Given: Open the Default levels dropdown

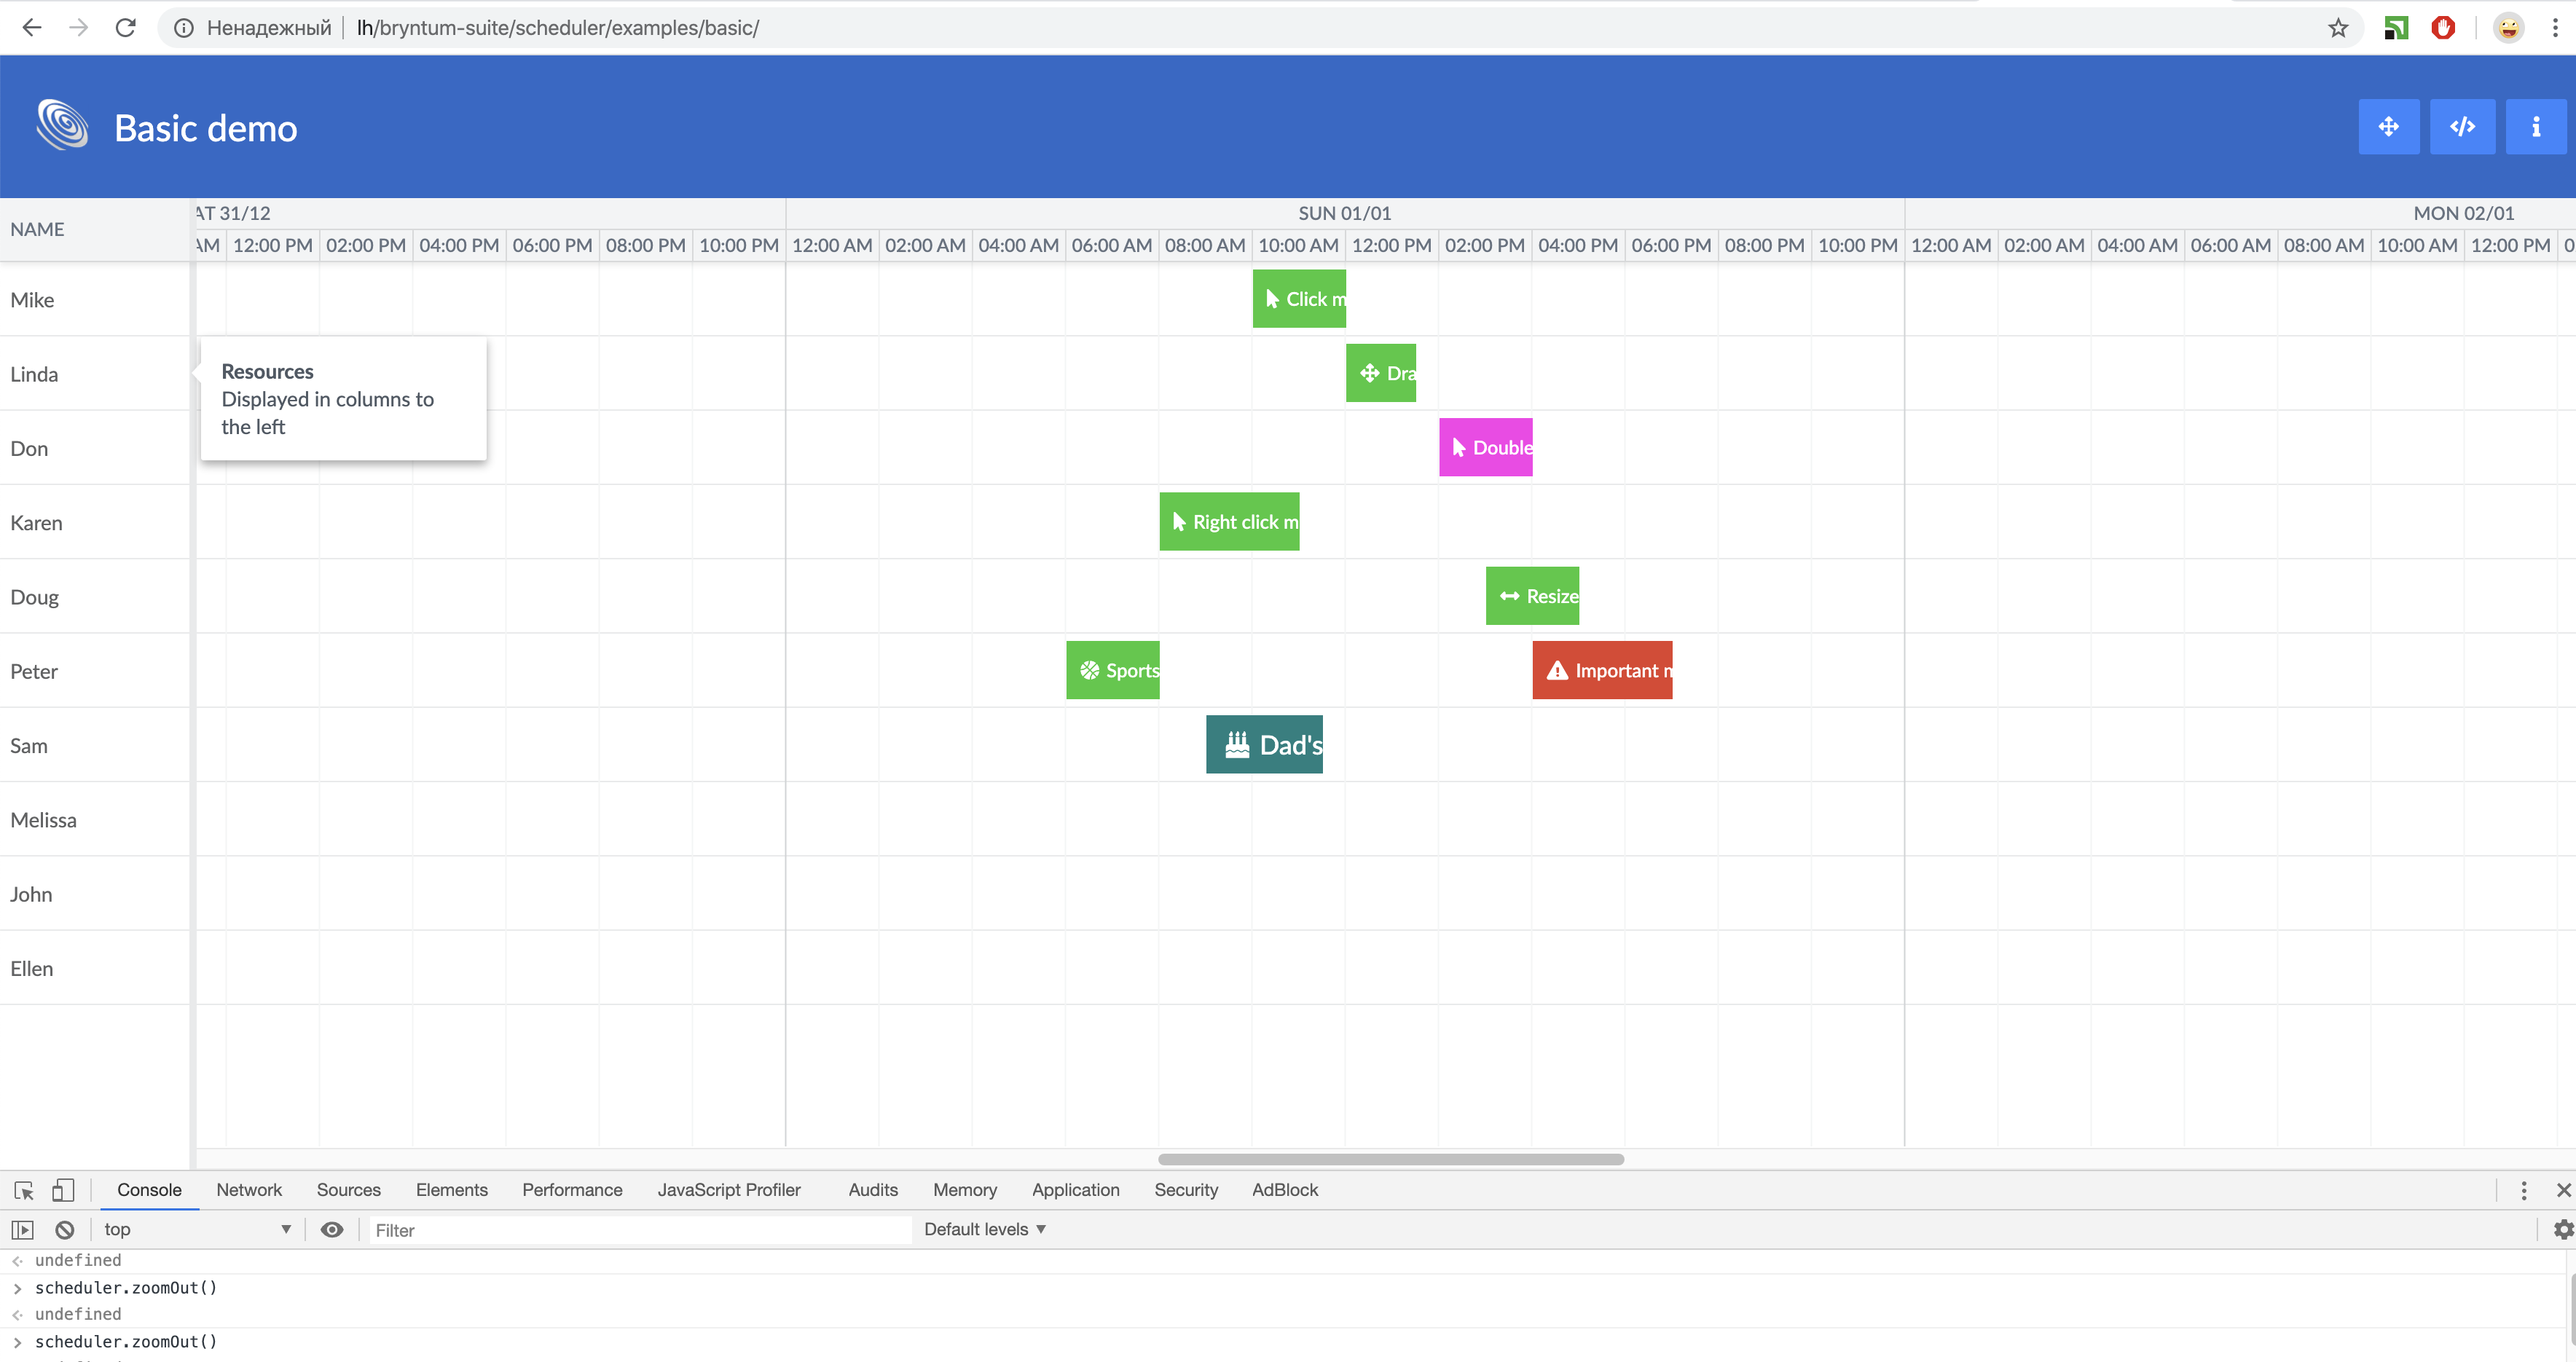Looking at the screenshot, I should tap(984, 1230).
